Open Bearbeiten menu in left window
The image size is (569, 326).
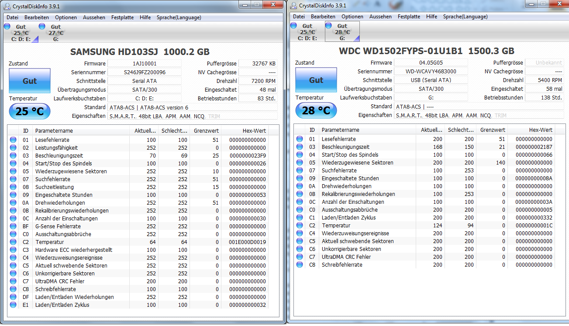pyautogui.click(x=37, y=17)
